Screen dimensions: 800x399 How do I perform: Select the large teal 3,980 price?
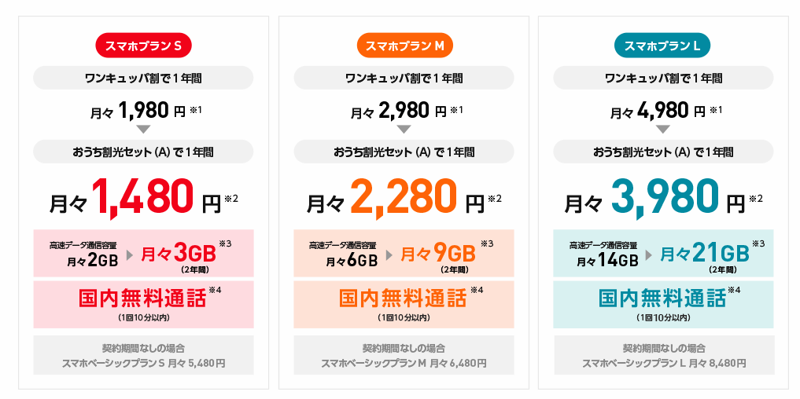pyautogui.click(x=665, y=198)
